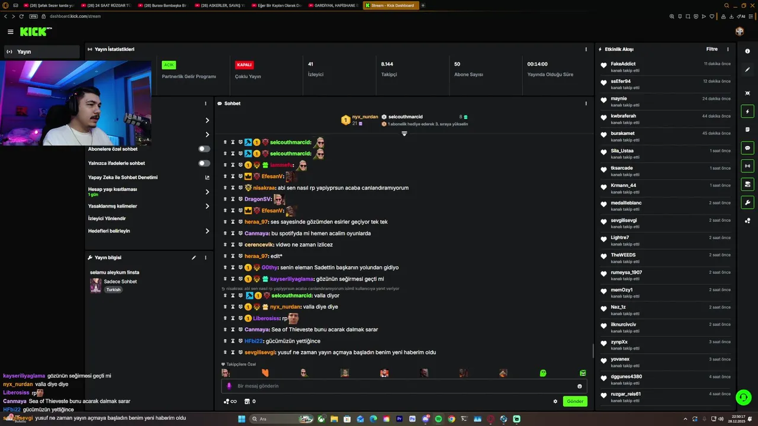Open the info icon in right sidebar
The width and height of the screenshot is (758, 426).
[x=747, y=51]
